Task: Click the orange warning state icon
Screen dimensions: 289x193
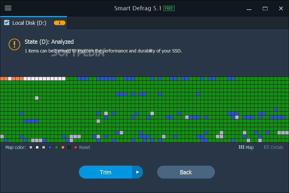Action: [14, 44]
